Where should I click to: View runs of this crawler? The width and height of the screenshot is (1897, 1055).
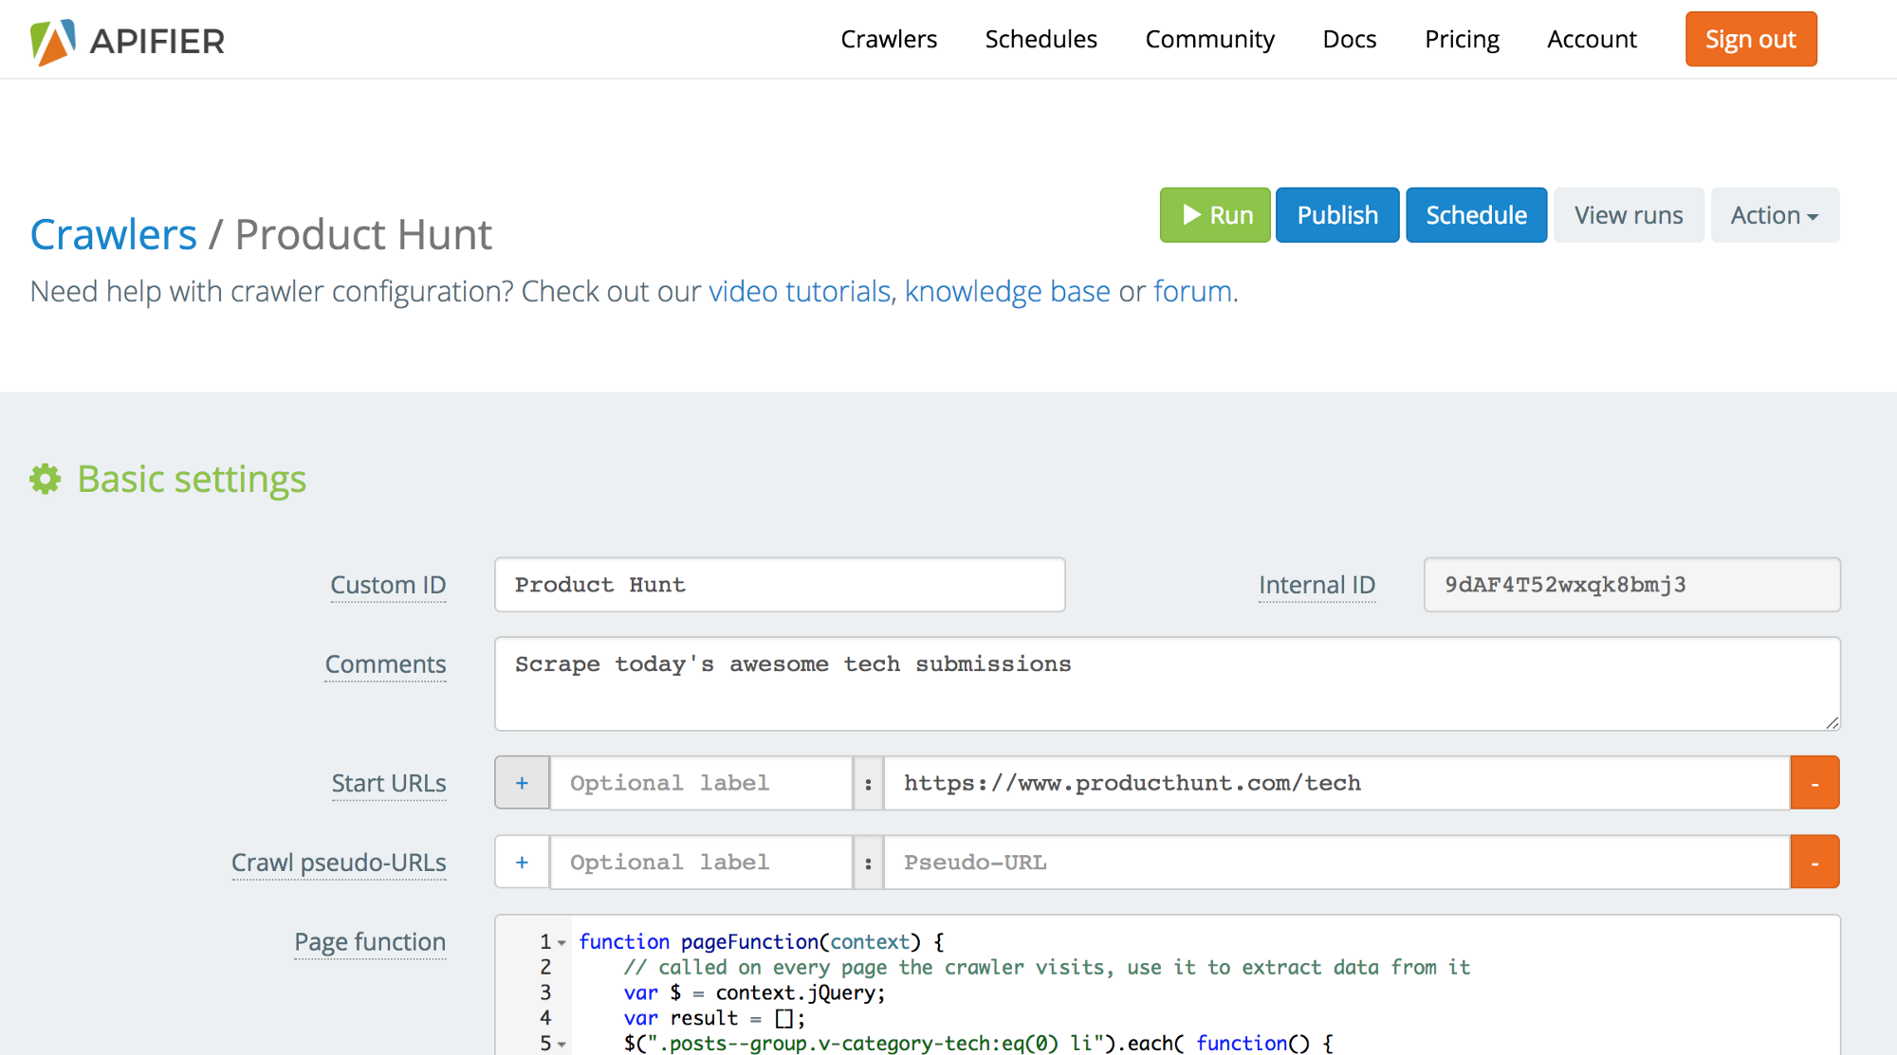1628,214
